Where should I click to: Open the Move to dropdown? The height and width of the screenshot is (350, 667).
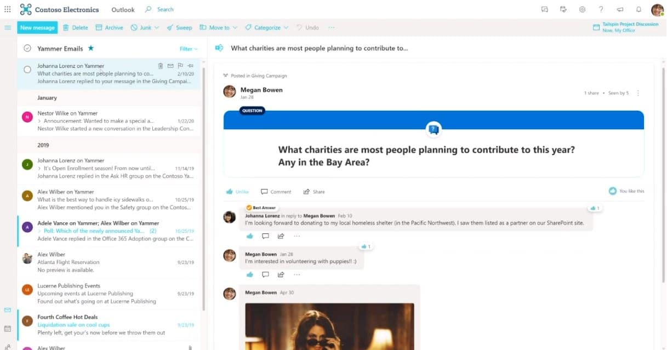(218, 27)
